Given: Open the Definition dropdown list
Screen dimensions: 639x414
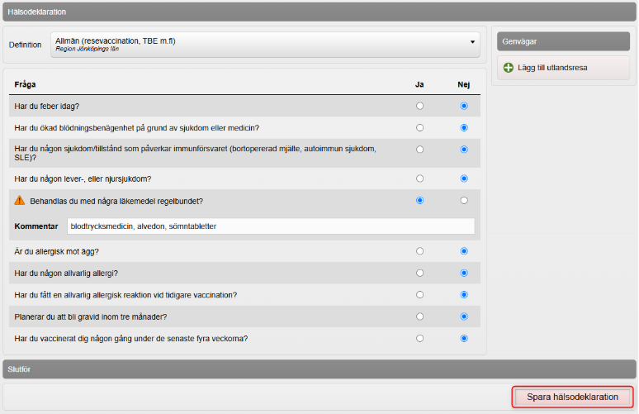Looking at the screenshot, I should pos(264,45).
